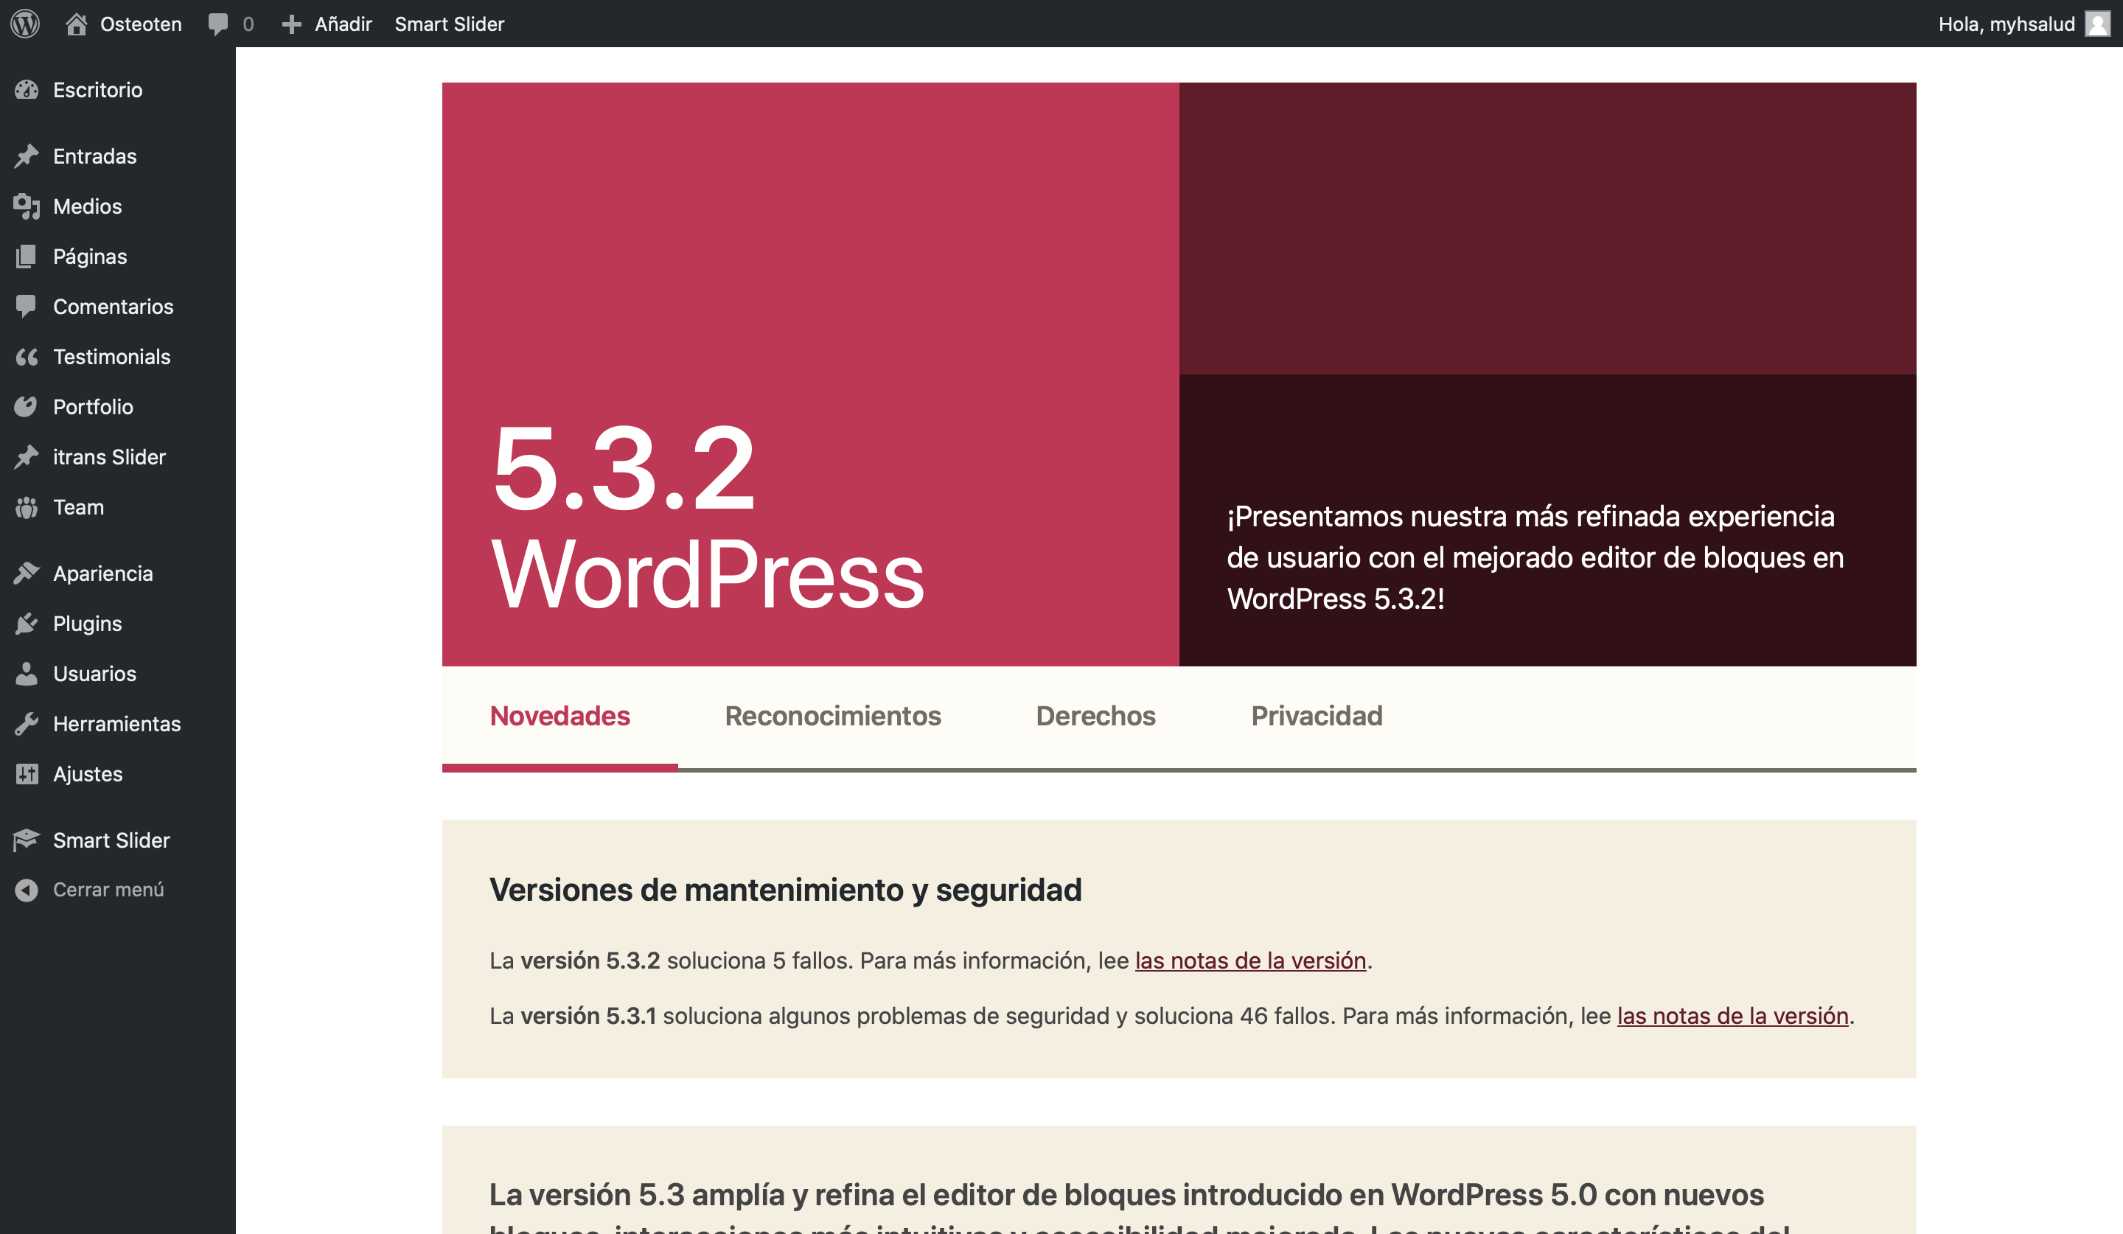2123x1234 pixels.
Task: Switch to the Derechos tab
Action: tap(1095, 716)
